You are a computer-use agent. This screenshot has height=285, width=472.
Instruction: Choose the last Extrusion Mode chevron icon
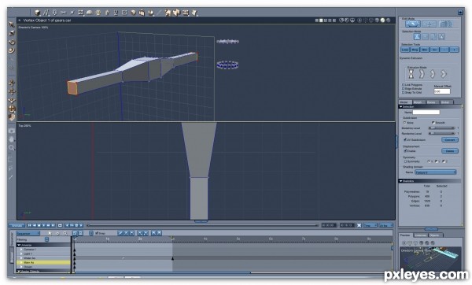(444, 74)
